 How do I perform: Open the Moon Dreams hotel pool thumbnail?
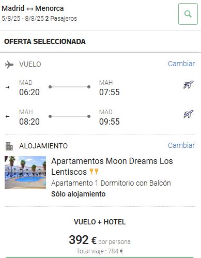pyautogui.click(x=25, y=173)
